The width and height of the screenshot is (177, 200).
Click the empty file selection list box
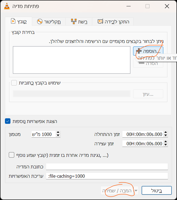coord(72,60)
